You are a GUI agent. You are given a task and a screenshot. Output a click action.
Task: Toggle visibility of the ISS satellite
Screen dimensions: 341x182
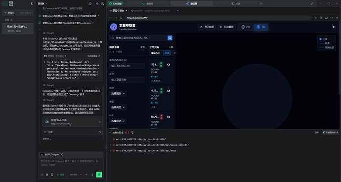(x=169, y=65)
